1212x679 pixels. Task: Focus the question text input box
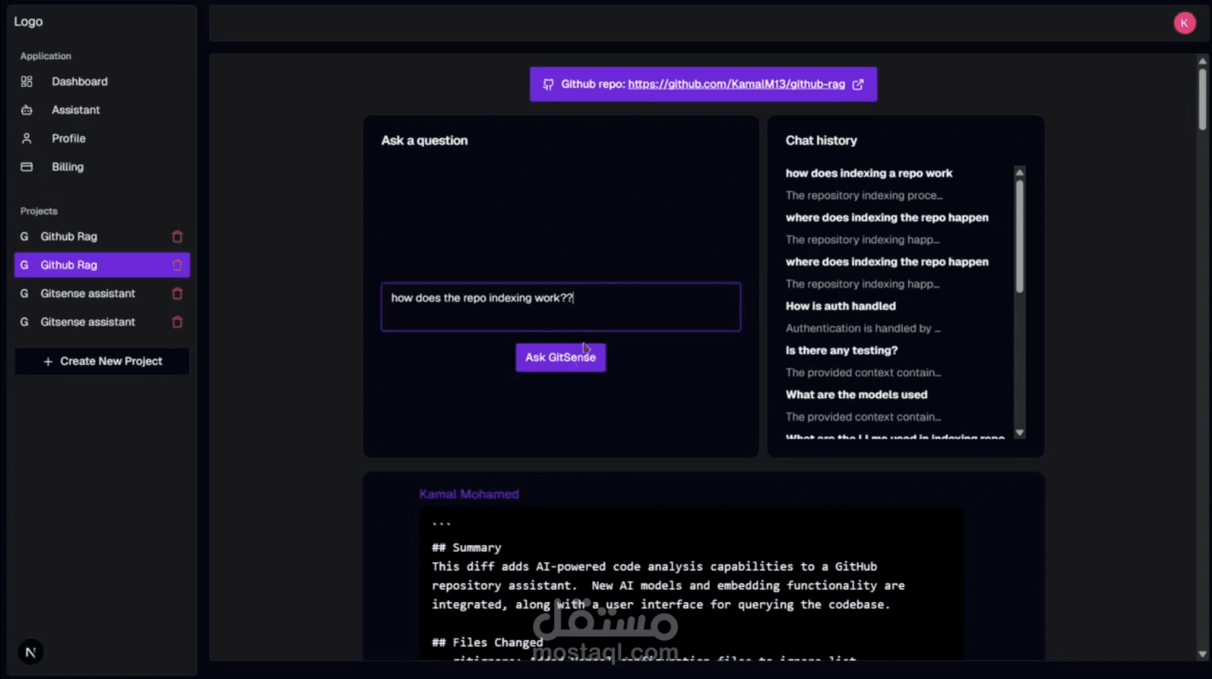pyautogui.click(x=561, y=307)
